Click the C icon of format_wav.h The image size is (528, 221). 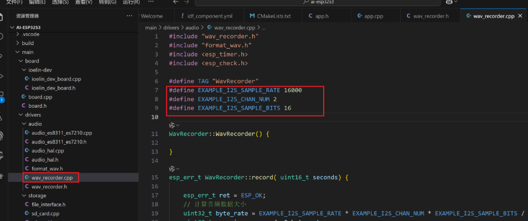pos(27,169)
